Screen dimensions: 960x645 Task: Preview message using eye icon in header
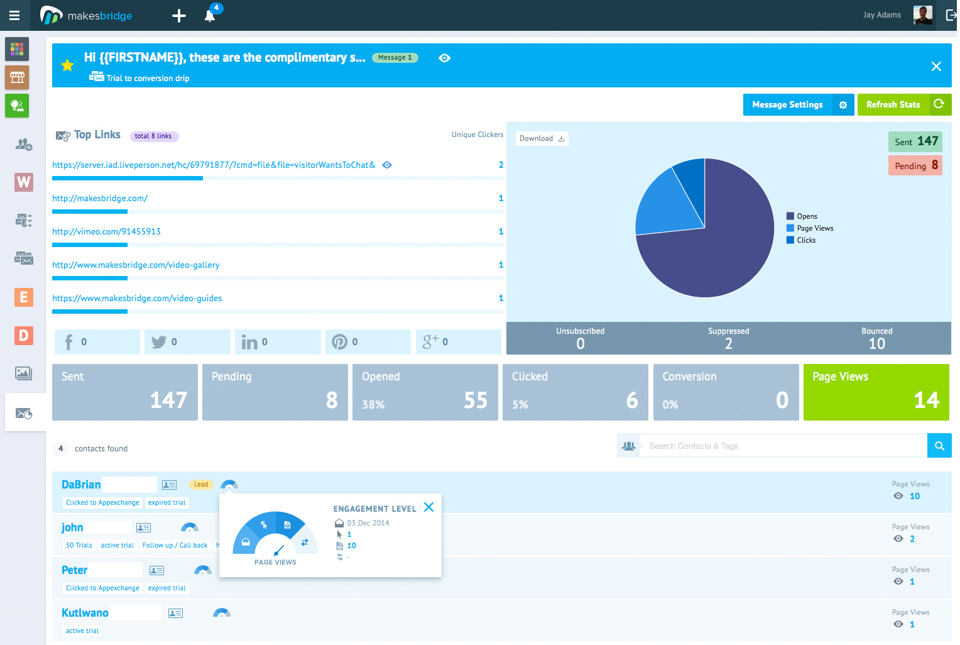pyautogui.click(x=445, y=58)
